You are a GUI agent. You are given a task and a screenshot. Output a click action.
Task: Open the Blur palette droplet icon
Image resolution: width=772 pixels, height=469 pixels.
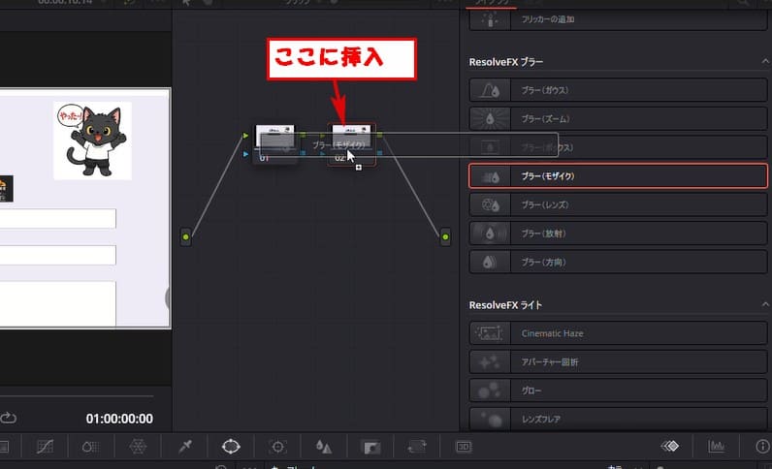324,447
